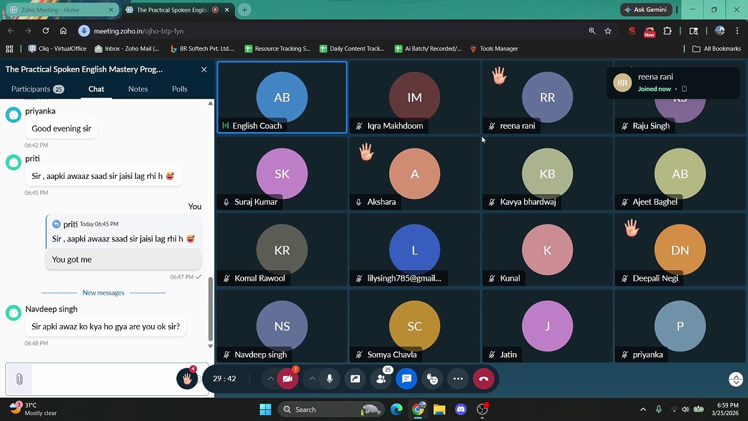
Task: Open the zoom magnifier in address bar
Action: [592, 31]
